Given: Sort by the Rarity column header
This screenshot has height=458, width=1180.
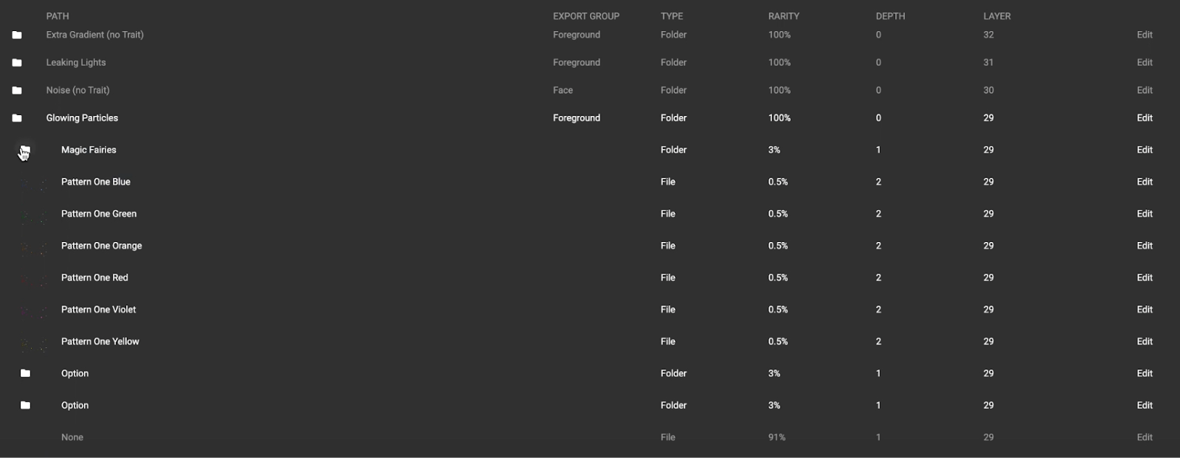Looking at the screenshot, I should click(783, 16).
